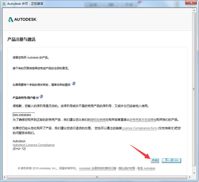Open the Autodesk 法律声明和商标归属 link
This screenshot has width=199, height=182.
(x=98, y=168)
